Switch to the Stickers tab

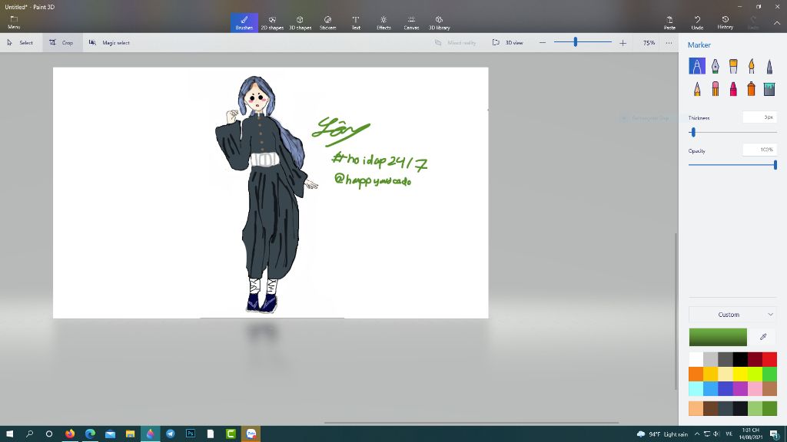pyautogui.click(x=327, y=22)
